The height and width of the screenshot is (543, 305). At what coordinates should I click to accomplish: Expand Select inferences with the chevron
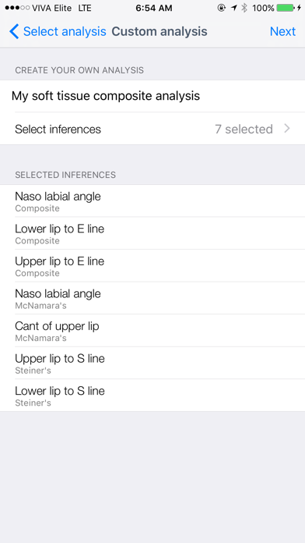pos(287,129)
